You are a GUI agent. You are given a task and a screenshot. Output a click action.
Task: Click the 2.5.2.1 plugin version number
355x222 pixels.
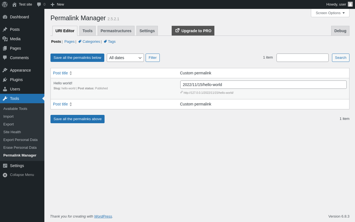tap(113, 19)
